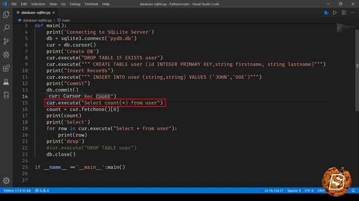Click the for row in cur.execute line
This screenshot has height=201, width=359.
[112, 128]
